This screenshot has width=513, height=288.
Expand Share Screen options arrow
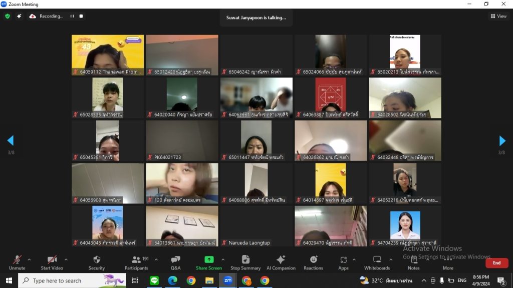(x=223, y=259)
